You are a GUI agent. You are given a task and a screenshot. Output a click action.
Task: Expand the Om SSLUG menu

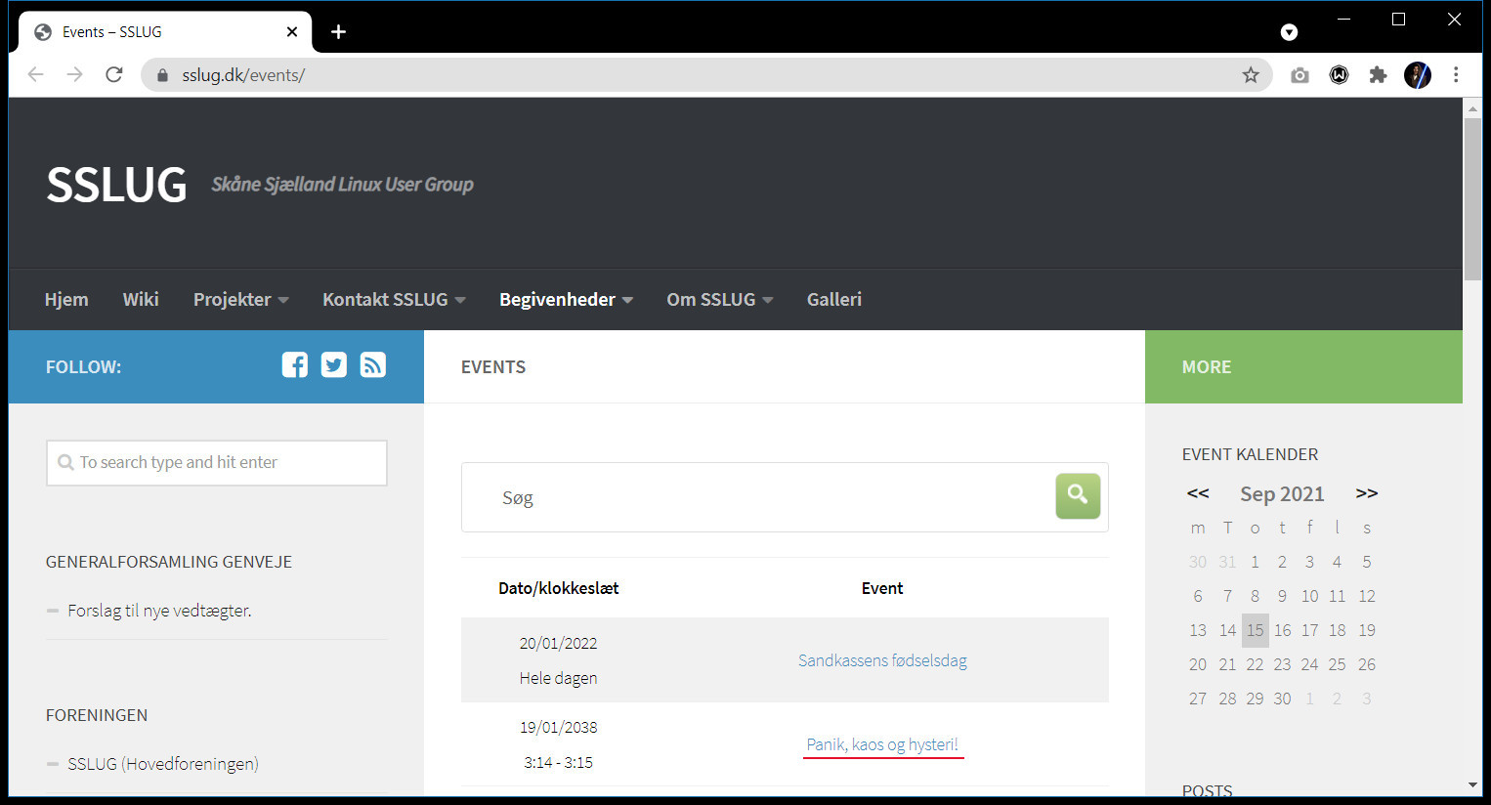point(720,300)
